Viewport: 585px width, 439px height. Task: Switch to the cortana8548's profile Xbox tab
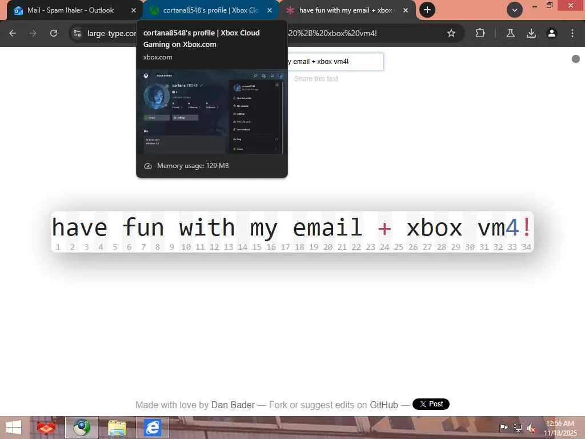click(x=210, y=10)
